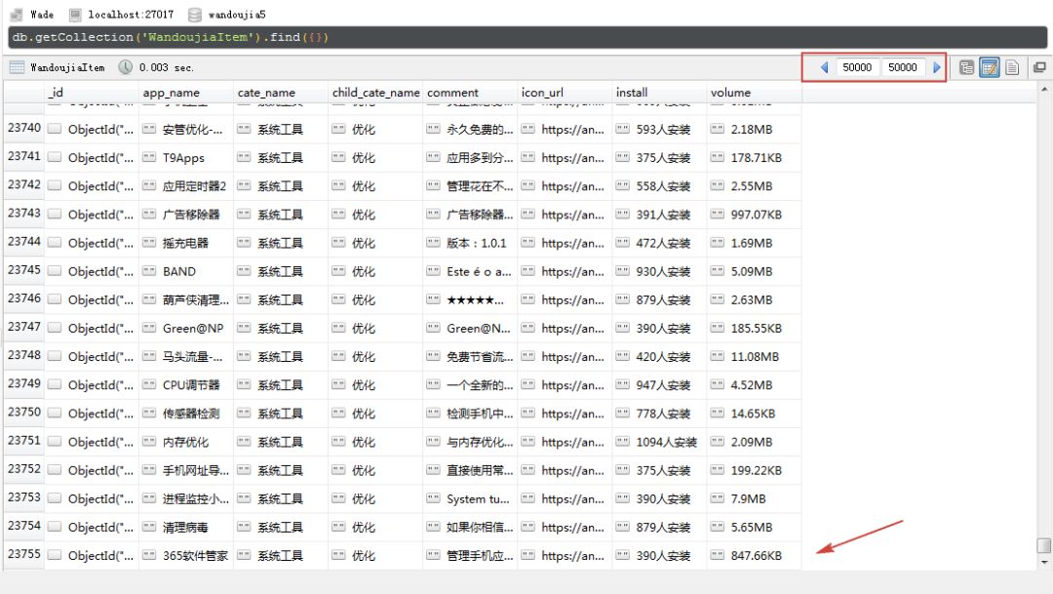Click the collection icon beside WandoujiaItem result label

(16, 67)
